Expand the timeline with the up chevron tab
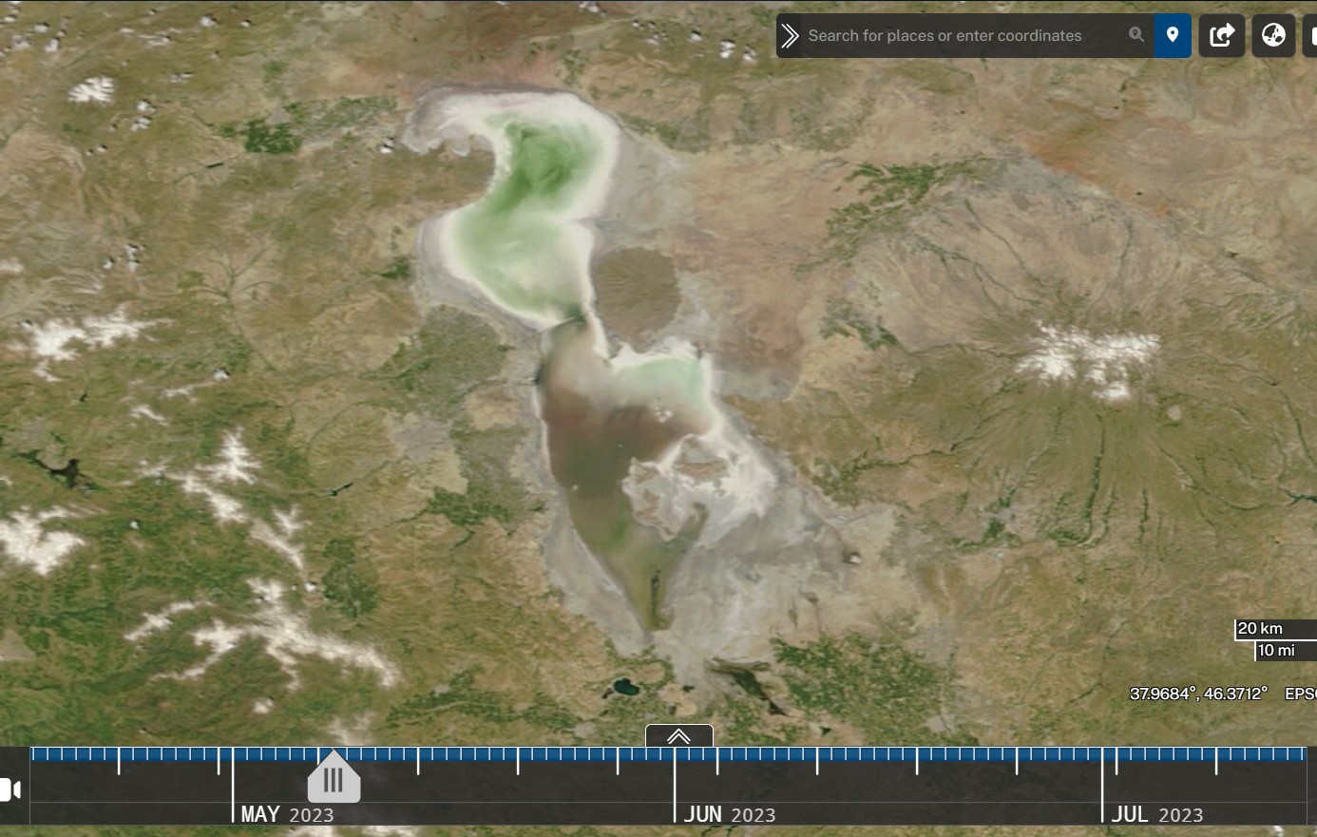Viewport: 1317px width, 837px height. pyautogui.click(x=678, y=736)
